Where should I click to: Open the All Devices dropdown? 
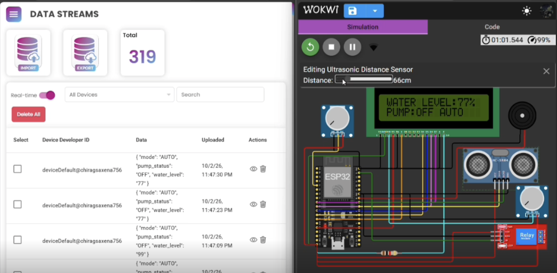click(120, 94)
